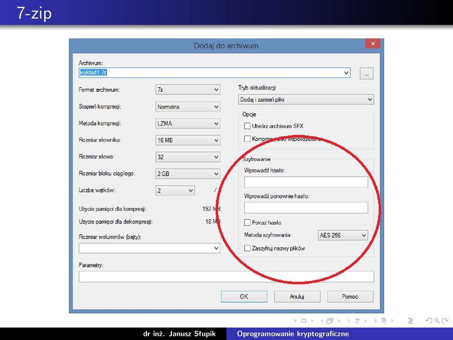Click the Szyfrowanie group label
The image size is (453, 340).
pos(256,159)
